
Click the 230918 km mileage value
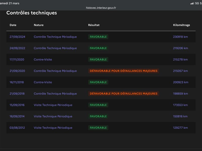click(x=180, y=37)
